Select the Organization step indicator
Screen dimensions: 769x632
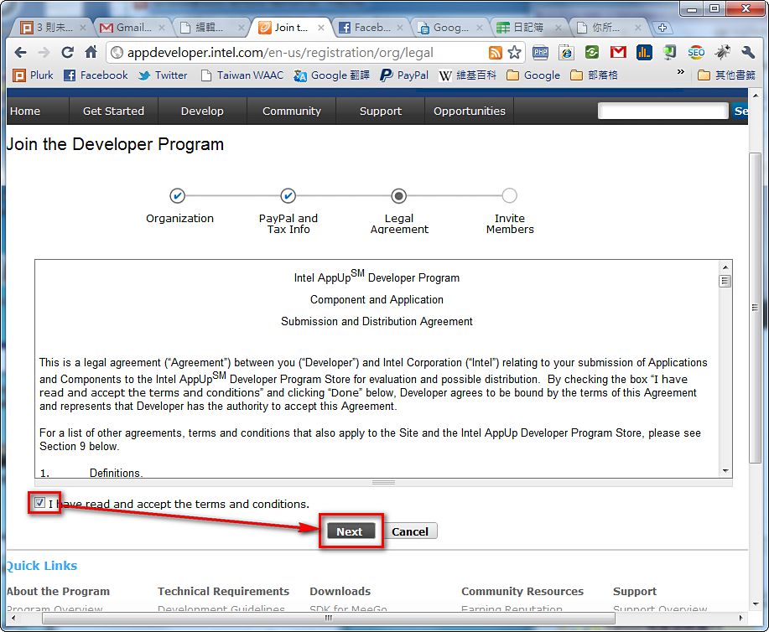pyautogui.click(x=178, y=195)
